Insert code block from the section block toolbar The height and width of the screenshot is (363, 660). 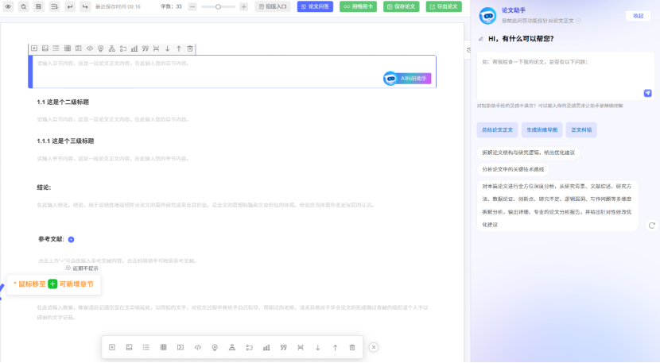click(90, 48)
